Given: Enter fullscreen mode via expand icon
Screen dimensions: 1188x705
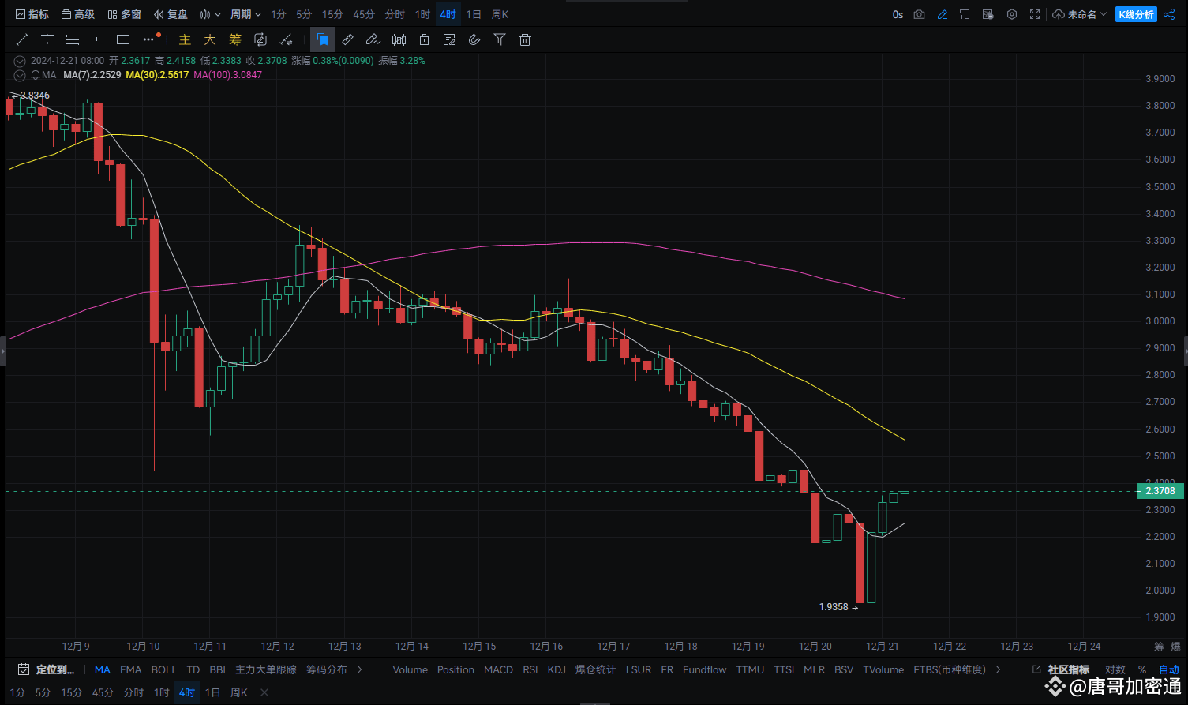Looking at the screenshot, I should [x=1035, y=14].
